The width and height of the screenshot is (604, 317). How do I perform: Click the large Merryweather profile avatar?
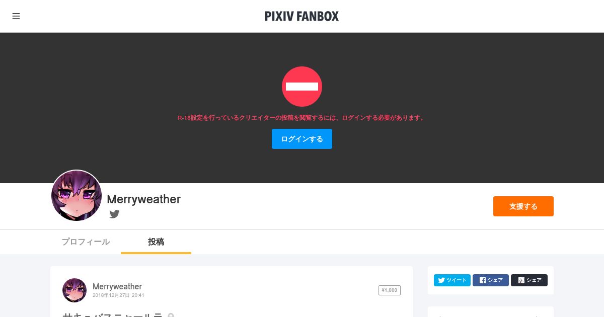coord(77,195)
